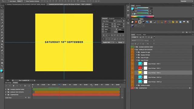
Task: Open the Character panel icon in side dock
Action: tap(128, 20)
